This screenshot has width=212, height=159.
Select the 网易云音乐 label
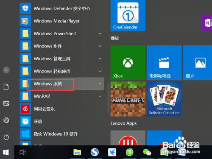pyautogui.click(x=44, y=109)
